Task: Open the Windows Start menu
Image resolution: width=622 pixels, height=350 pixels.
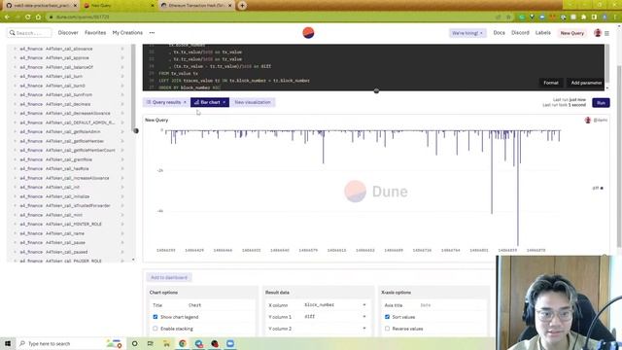Action: [x=8, y=343]
